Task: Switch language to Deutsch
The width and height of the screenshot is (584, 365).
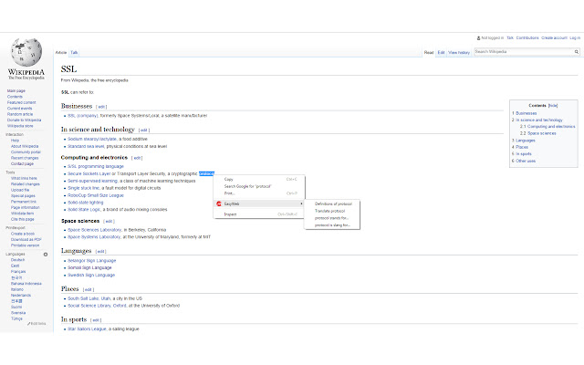Action: [x=17, y=260]
